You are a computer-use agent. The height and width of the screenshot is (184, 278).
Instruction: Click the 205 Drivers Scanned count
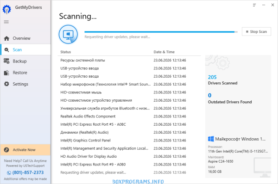tap(212, 77)
